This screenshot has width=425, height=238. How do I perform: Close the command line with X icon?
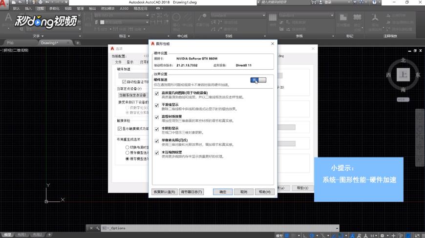coord(91,228)
